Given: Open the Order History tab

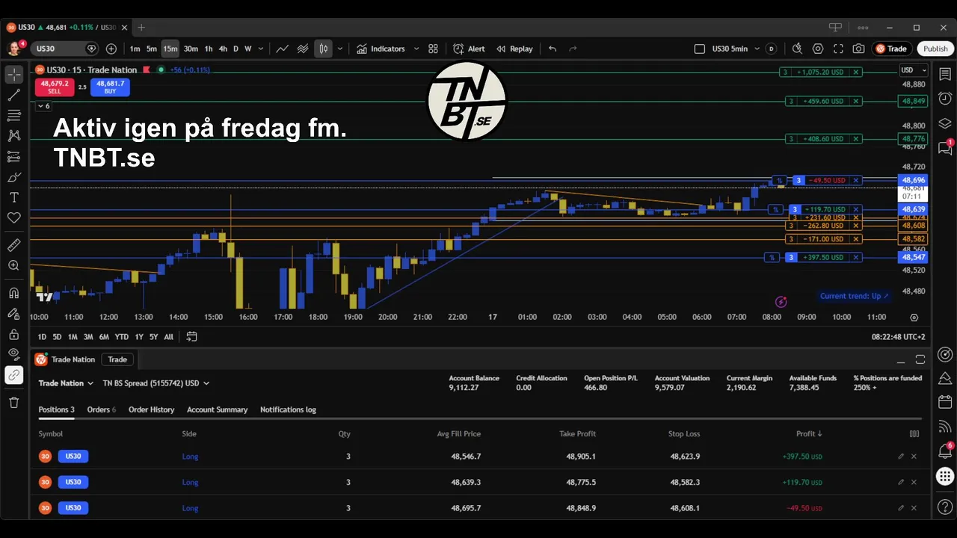Looking at the screenshot, I should pyautogui.click(x=151, y=409).
